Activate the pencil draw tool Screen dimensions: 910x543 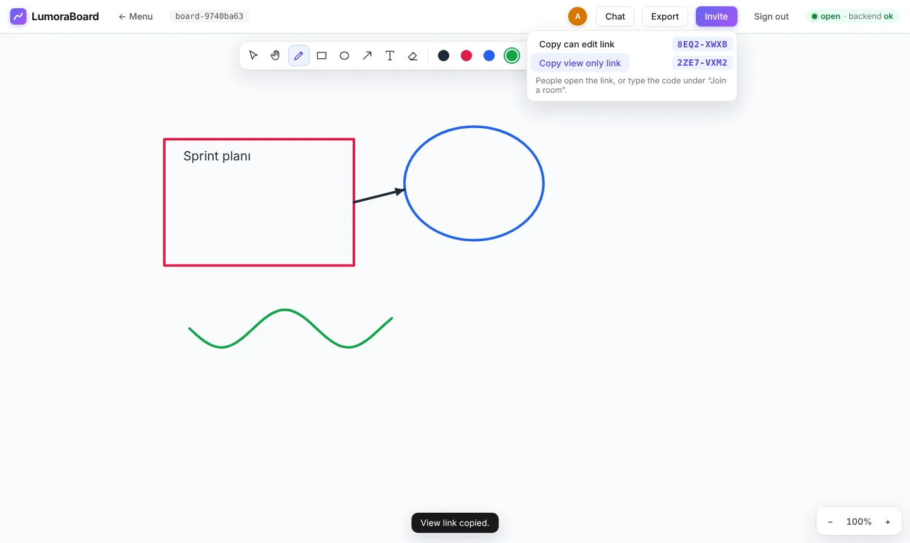coord(299,56)
